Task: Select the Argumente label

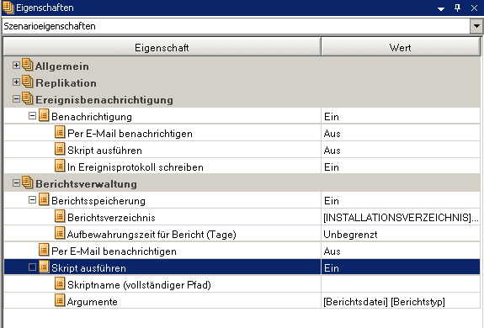Action: [x=93, y=302]
